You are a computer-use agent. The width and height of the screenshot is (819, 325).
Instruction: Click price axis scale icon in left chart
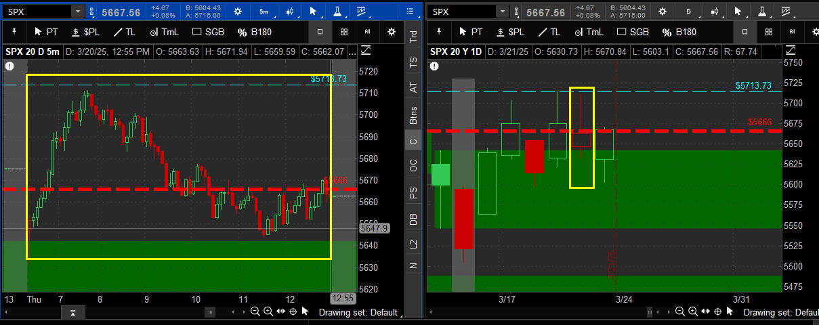[366, 51]
